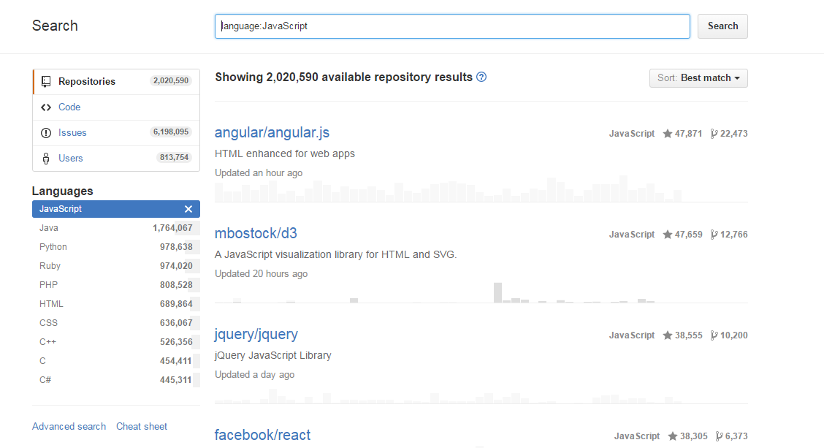This screenshot has width=824, height=448.
Task: Switch to the Users results tab
Action: coord(116,159)
